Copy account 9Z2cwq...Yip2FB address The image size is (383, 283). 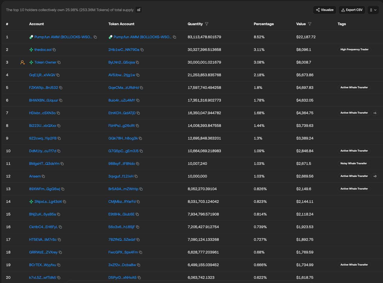click(x=59, y=138)
